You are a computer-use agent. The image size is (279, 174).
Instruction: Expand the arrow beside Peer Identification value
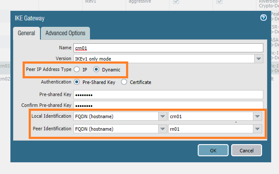[x=258, y=129]
